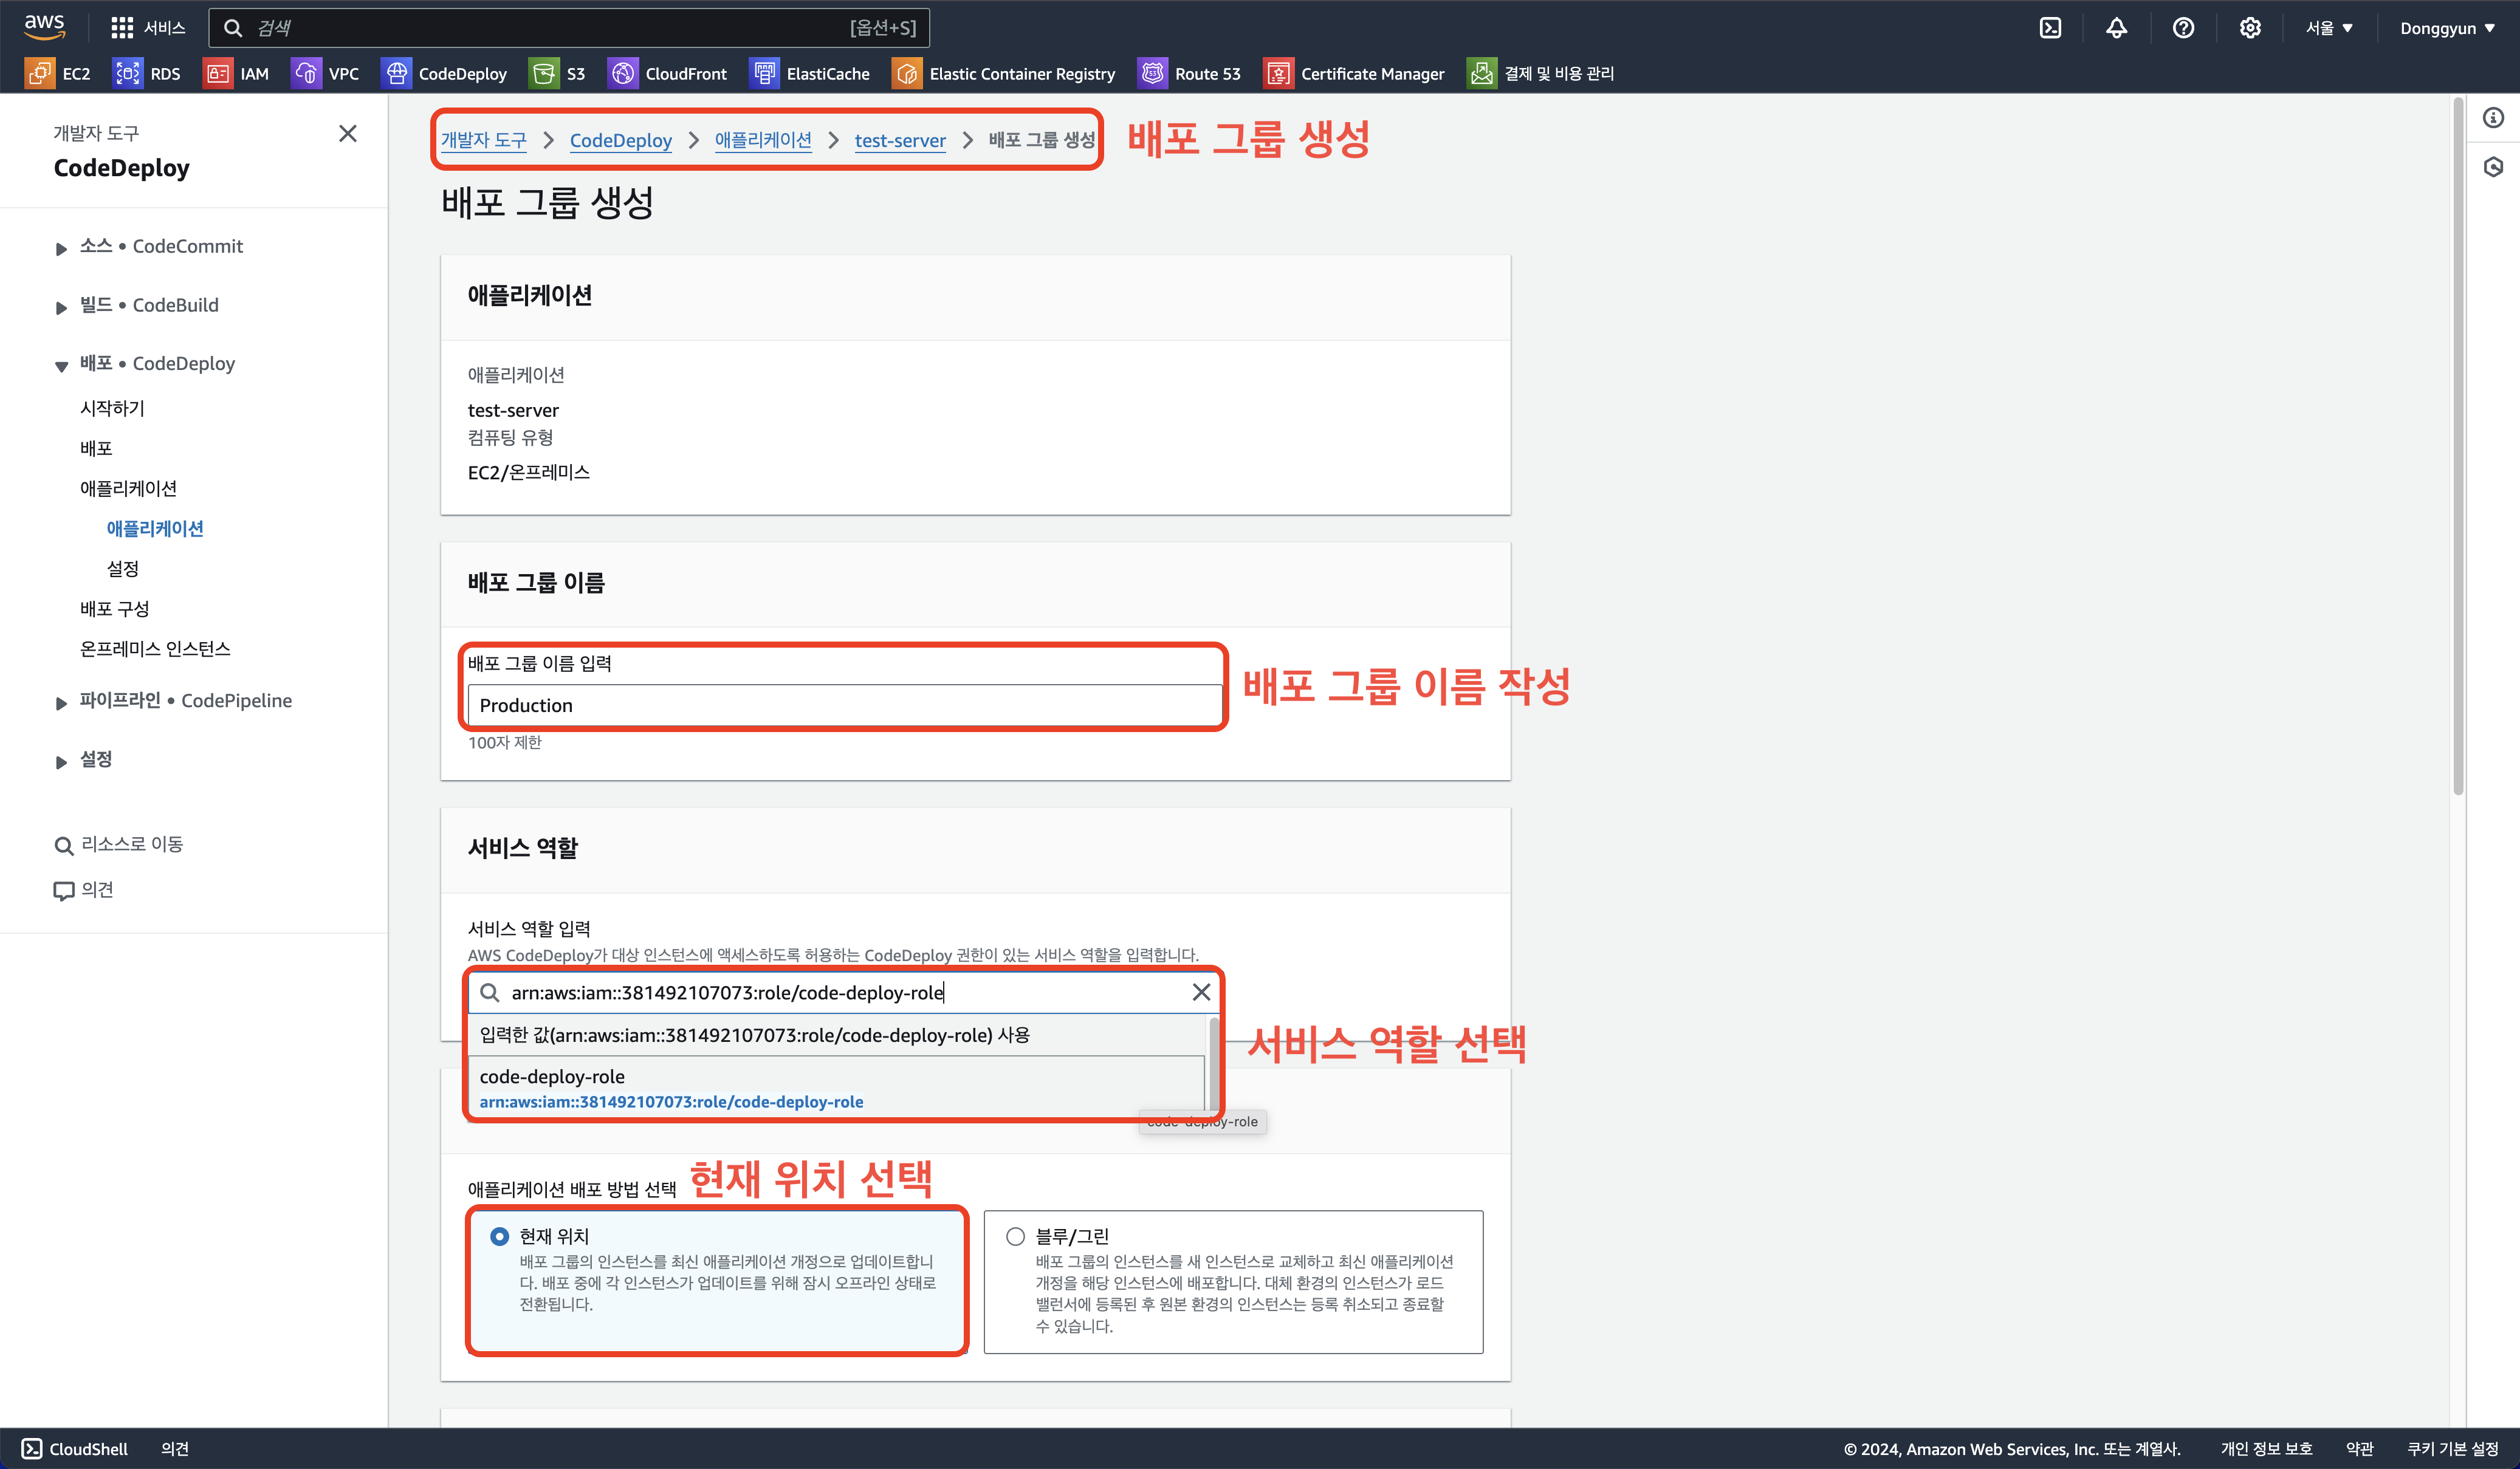Open CloudShell terminal icon in top bar
The height and width of the screenshot is (1469, 2520).
coord(2050,28)
